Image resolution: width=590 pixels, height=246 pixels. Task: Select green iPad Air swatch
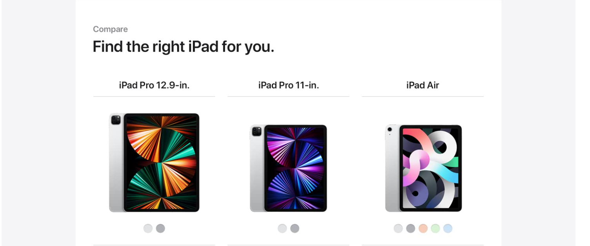pos(436,228)
